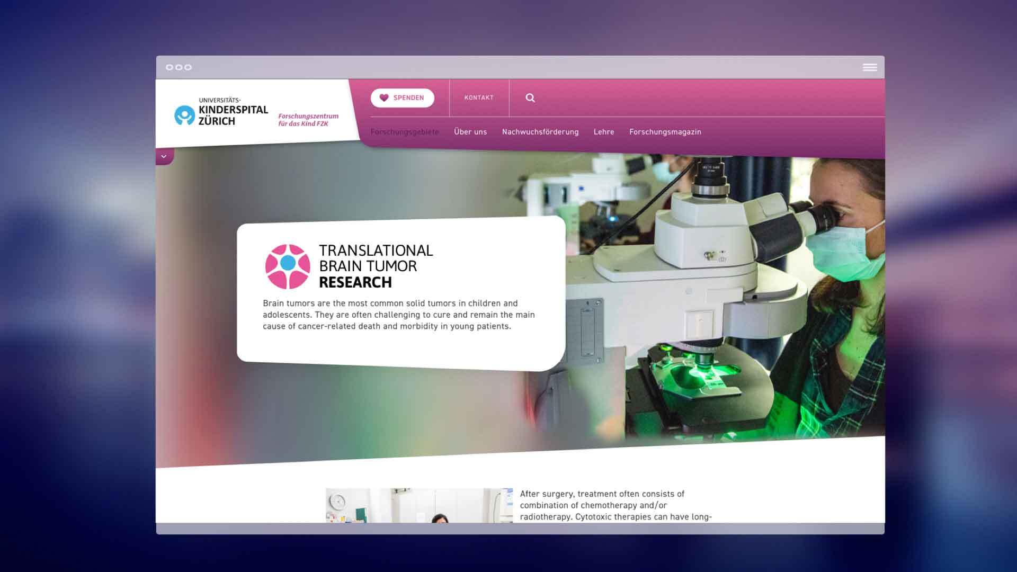Screen dimensions: 1017x572
Task: Click the Kinderspital Zürich logo
Action: [x=221, y=112]
